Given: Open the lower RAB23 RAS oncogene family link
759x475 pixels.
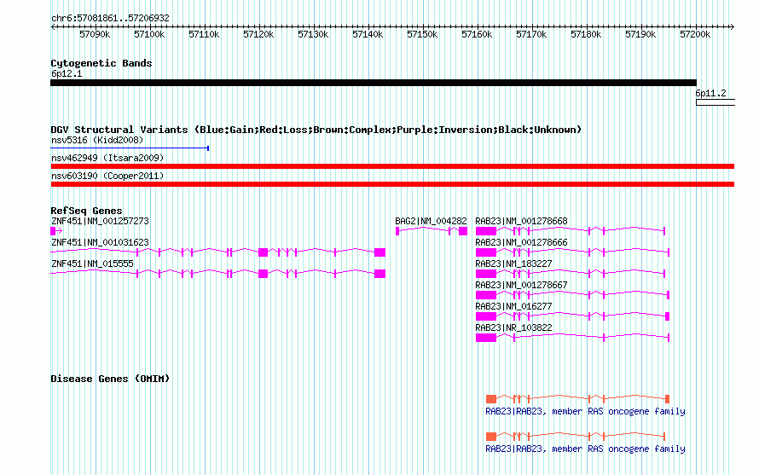Looking at the screenshot, I should pyautogui.click(x=585, y=449).
